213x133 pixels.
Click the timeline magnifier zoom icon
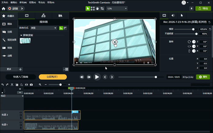coord(40,85)
